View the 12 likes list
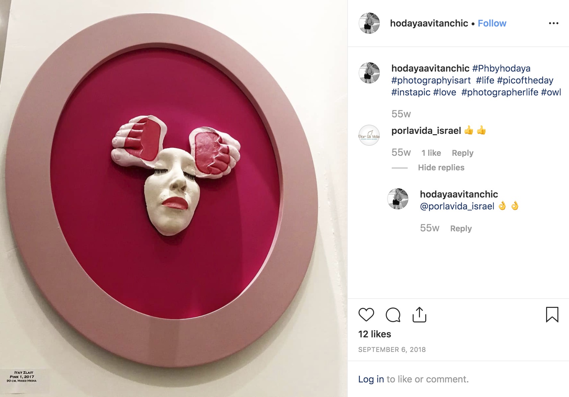Screen dimensions: 569x397 pos(374,334)
